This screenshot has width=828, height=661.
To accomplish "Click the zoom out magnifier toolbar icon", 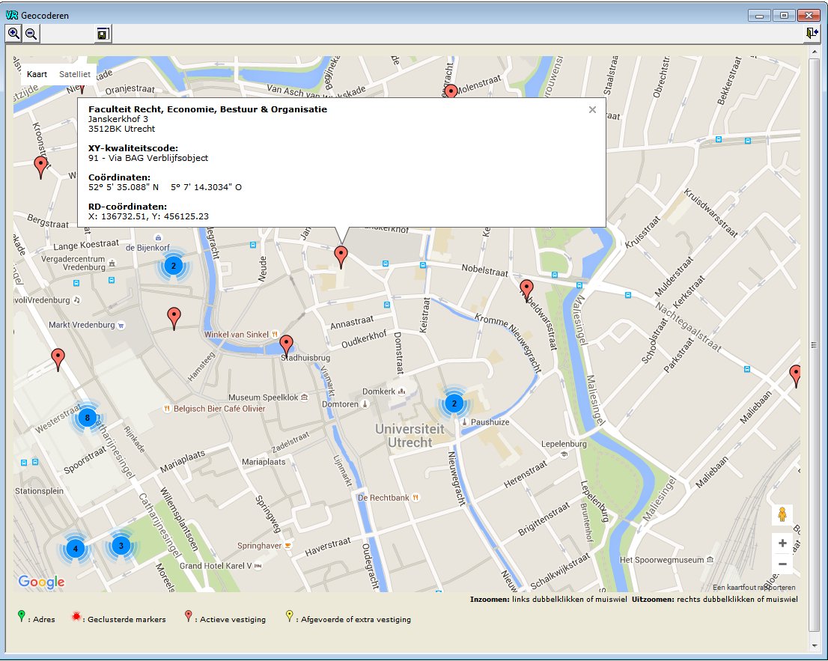I will [31, 34].
